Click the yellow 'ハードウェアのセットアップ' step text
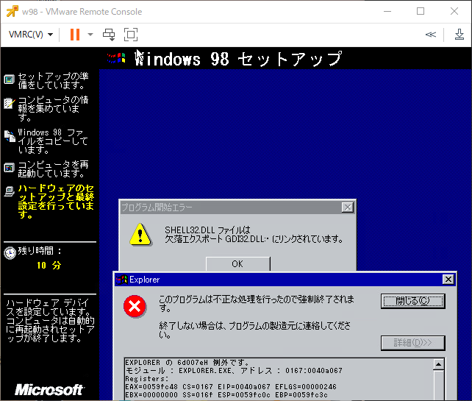Viewport: 472px width, 401px height. click(56, 201)
